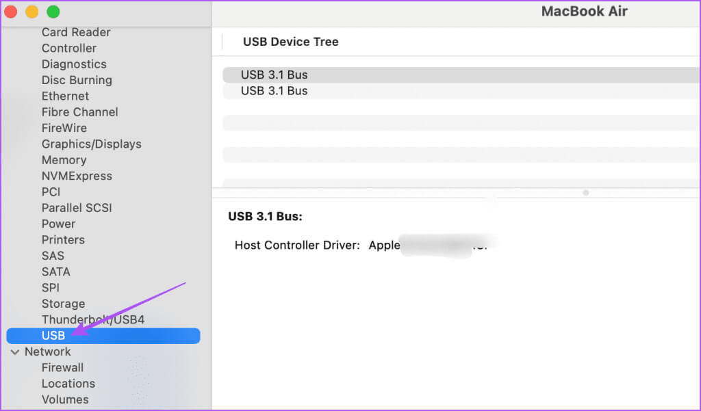The width and height of the screenshot is (701, 411).
Task: Select Controller in sidebar
Action: click(x=69, y=49)
